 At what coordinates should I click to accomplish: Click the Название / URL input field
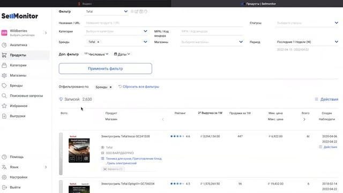pos(163,23)
